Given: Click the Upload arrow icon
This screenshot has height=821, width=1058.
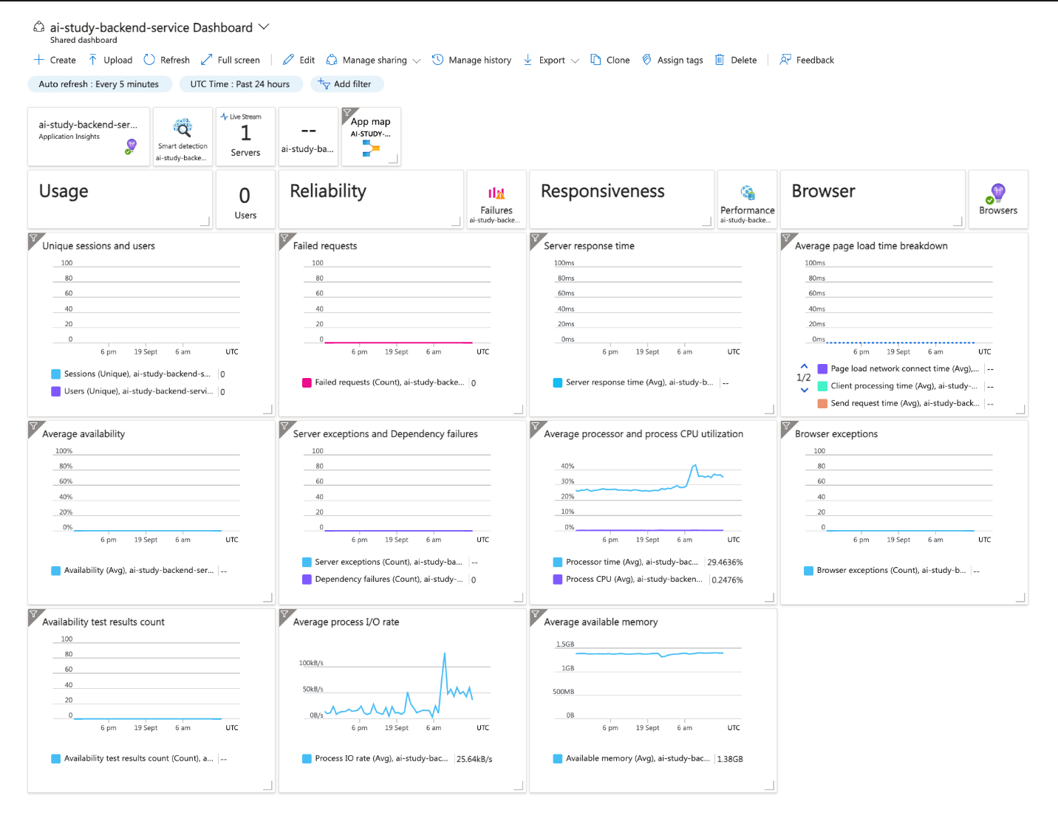Looking at the screenshot, I should click(92, 60).
